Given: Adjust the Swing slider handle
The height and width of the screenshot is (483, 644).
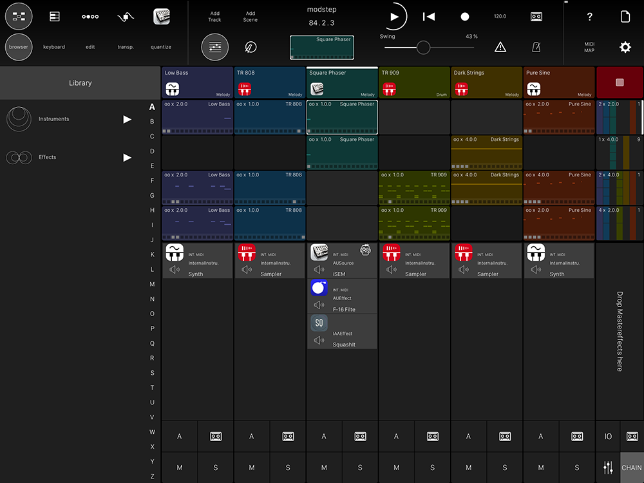Looking at the screenshot, I should (423, 47).
